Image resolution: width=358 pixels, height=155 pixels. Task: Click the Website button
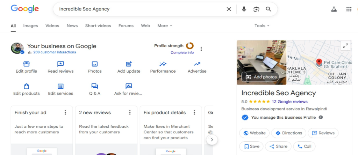tap(255, 133)
